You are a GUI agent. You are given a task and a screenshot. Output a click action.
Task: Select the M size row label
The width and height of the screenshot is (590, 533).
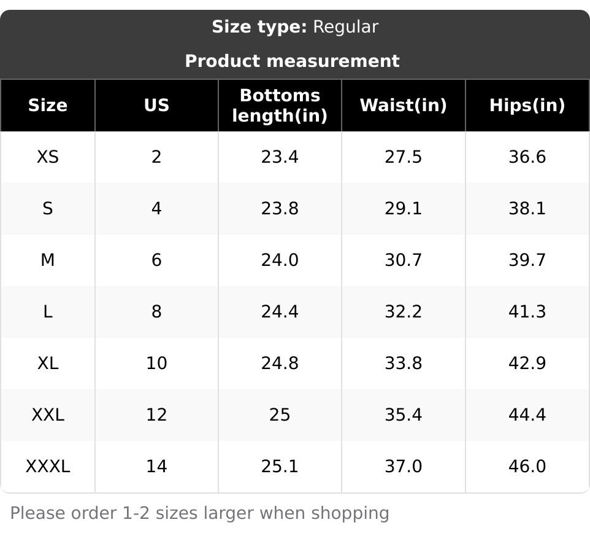[x=48, y=260]
